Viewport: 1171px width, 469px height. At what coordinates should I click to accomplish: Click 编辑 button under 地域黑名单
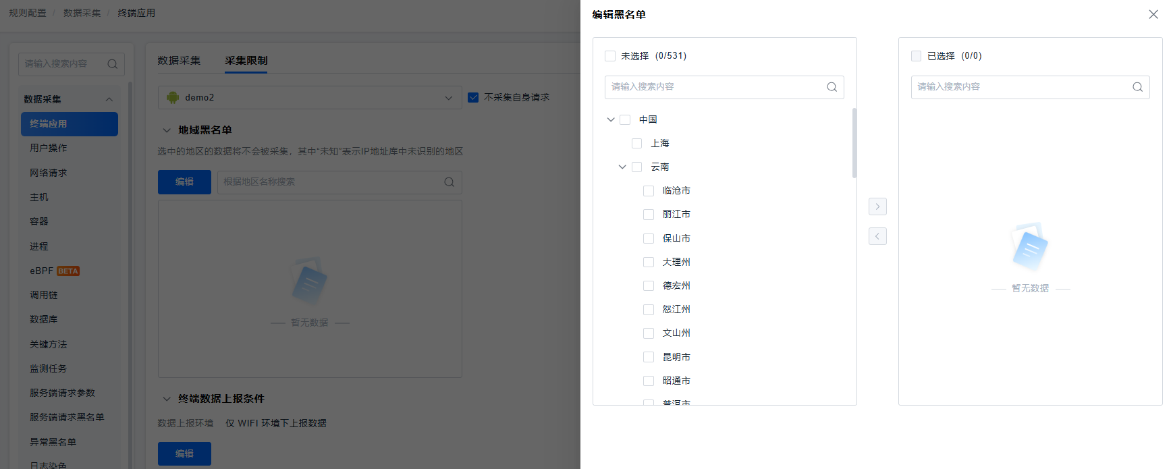184,182
